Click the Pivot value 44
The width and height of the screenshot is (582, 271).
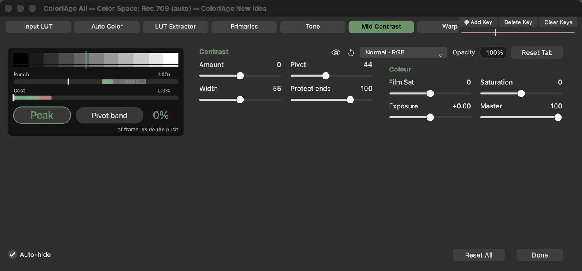tap(368, 64)
